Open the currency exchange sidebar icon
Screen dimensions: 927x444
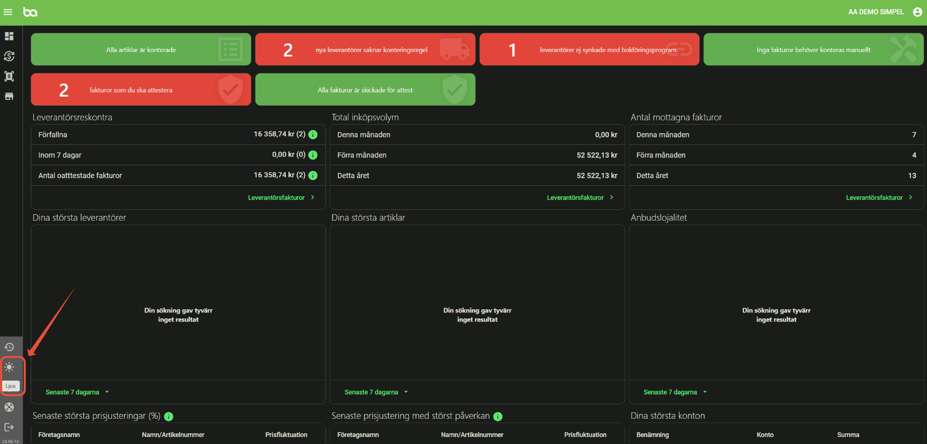(9, 56)
